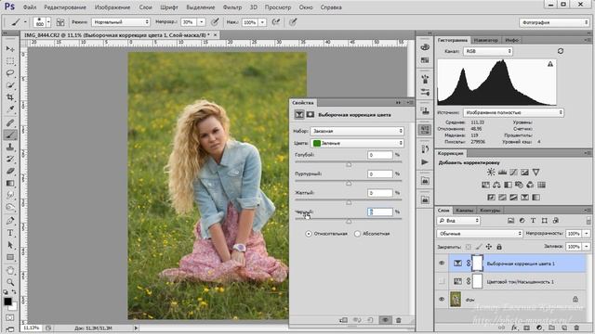Toggle adjustment layer visibility in Properties panel

coord(385,320)
